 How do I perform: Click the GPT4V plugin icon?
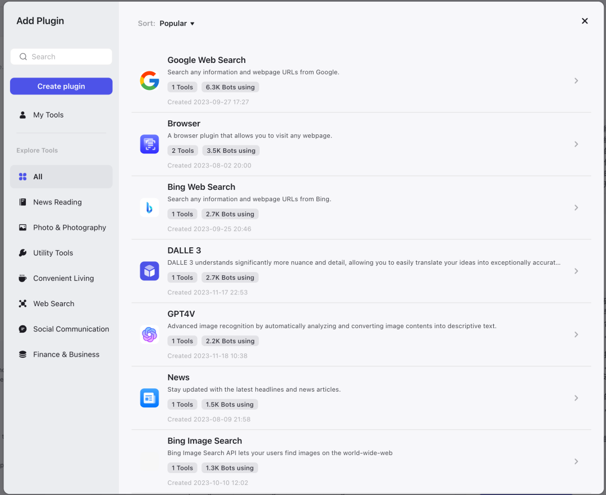pyautogui.click(x=150, y=335)
